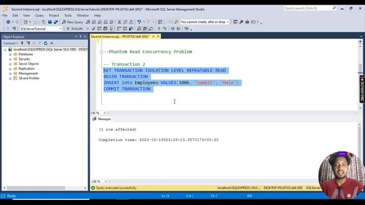Open the Edit menu
Screen dimensions: 365x205
pos(15,15)
